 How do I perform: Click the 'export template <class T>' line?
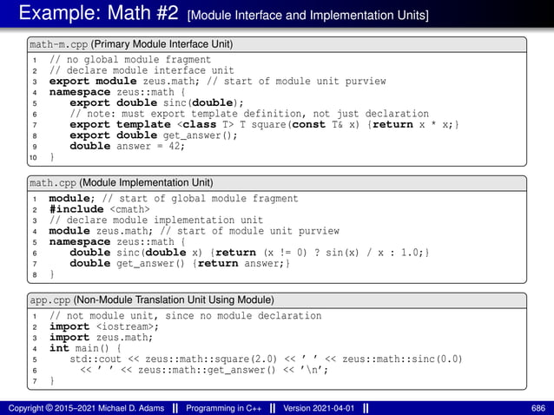(264, 125)
